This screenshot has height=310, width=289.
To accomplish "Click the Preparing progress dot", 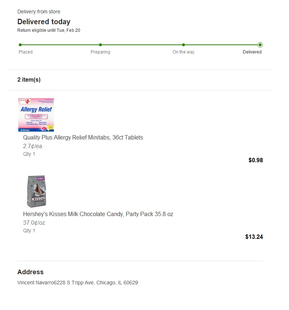I will (x=100, y=45).
